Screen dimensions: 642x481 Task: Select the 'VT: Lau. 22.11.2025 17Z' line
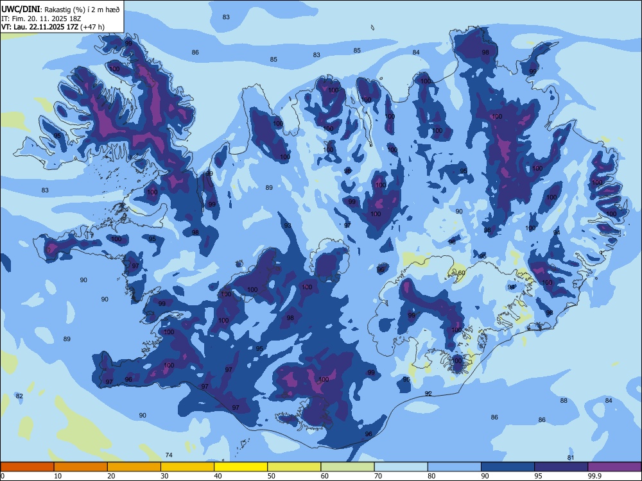(40, 27)
